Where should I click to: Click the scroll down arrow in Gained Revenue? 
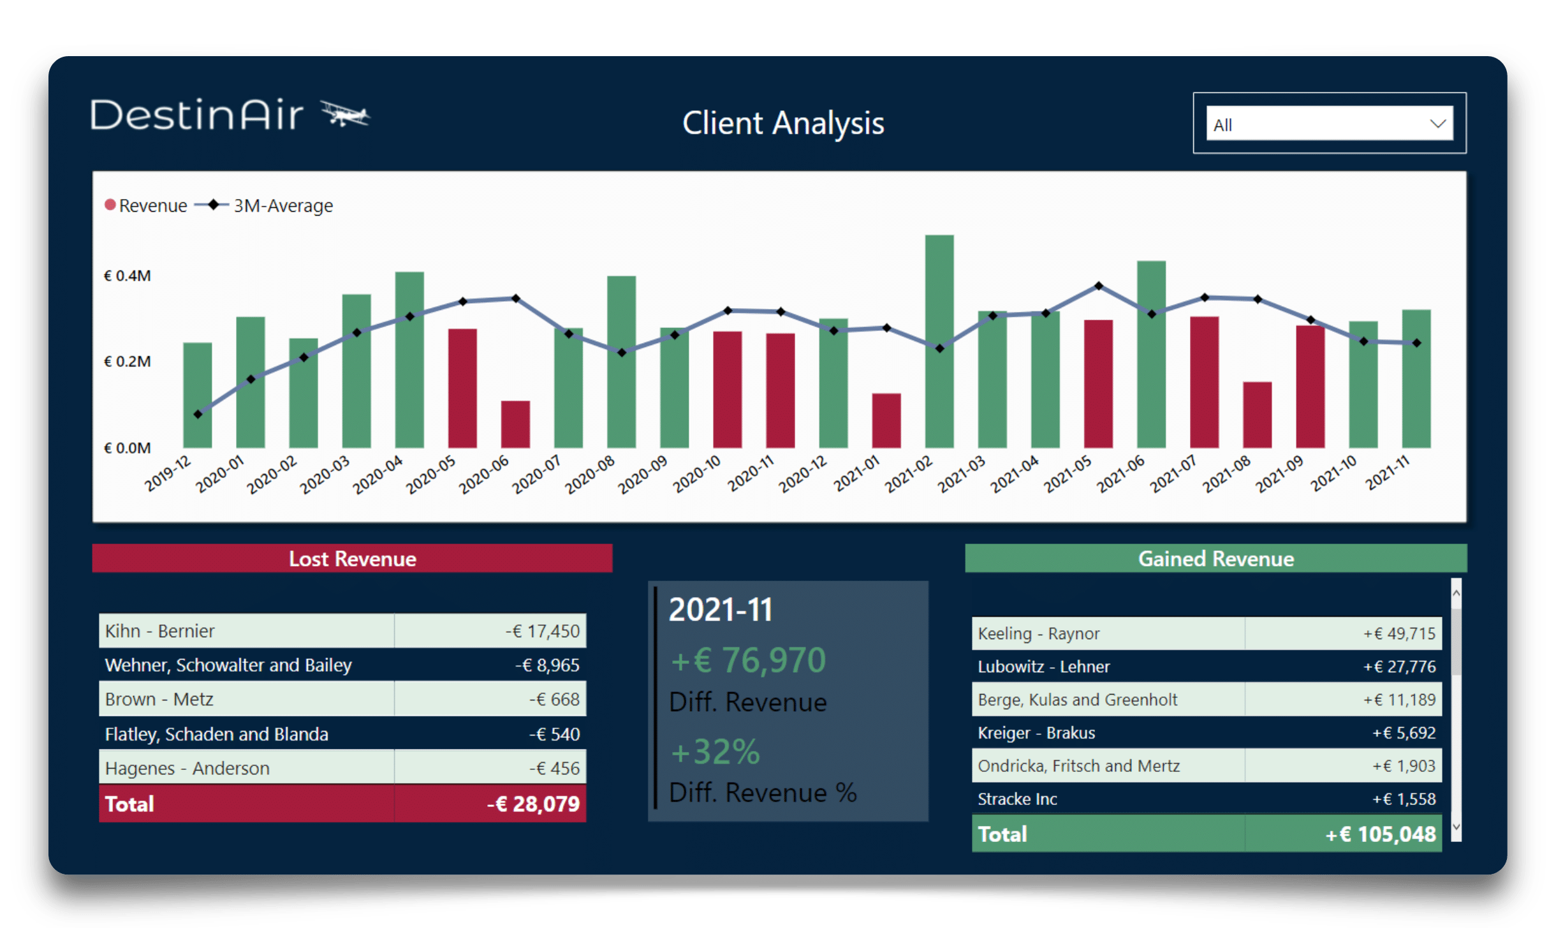(1456, 826)
